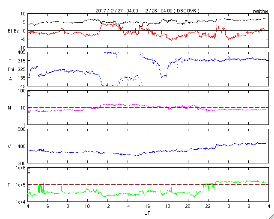Click the '225' Phi tick label
The image size is (274, 219).
click(22, 70)
